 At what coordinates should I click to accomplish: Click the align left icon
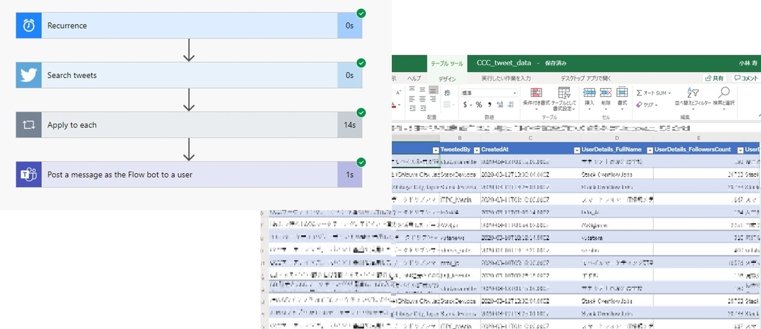coord(412,98)
